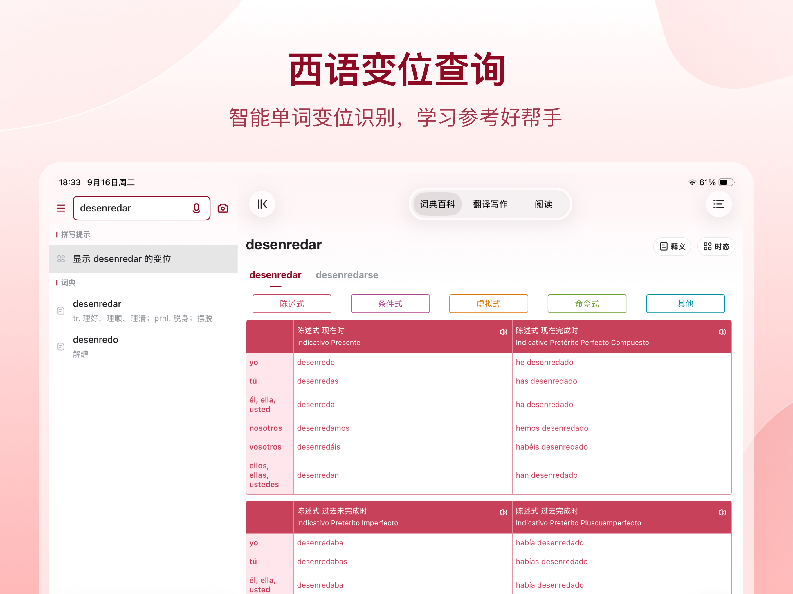Play audio for Indicativo Pretérito Pluscuamperfecto
Viewport: 793px width, 594px height.
[x=722, y=513]
